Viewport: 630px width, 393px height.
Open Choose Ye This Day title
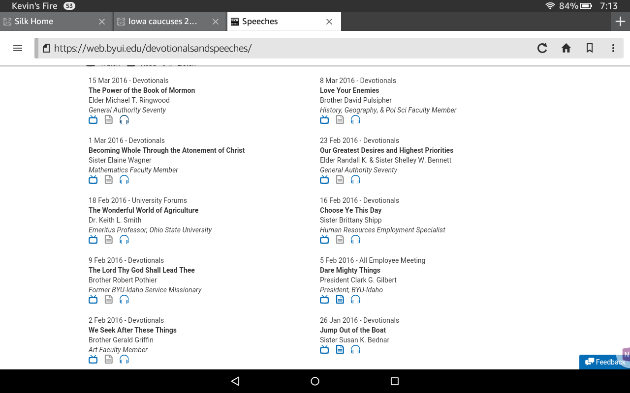pos(351,210)
